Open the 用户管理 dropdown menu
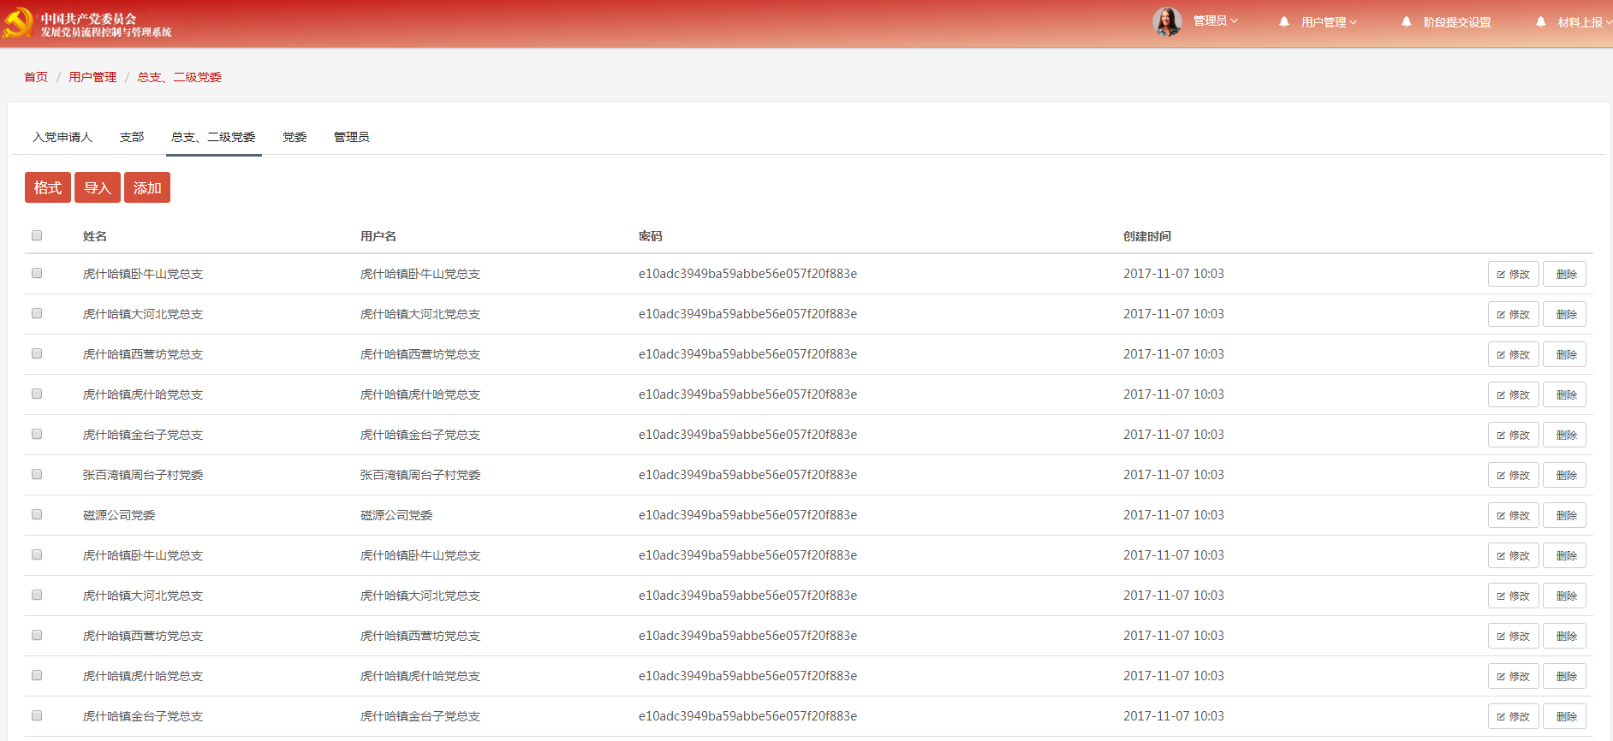Image resolution: width=1613 pixels, height=741 pixels. pos(1329,22)
